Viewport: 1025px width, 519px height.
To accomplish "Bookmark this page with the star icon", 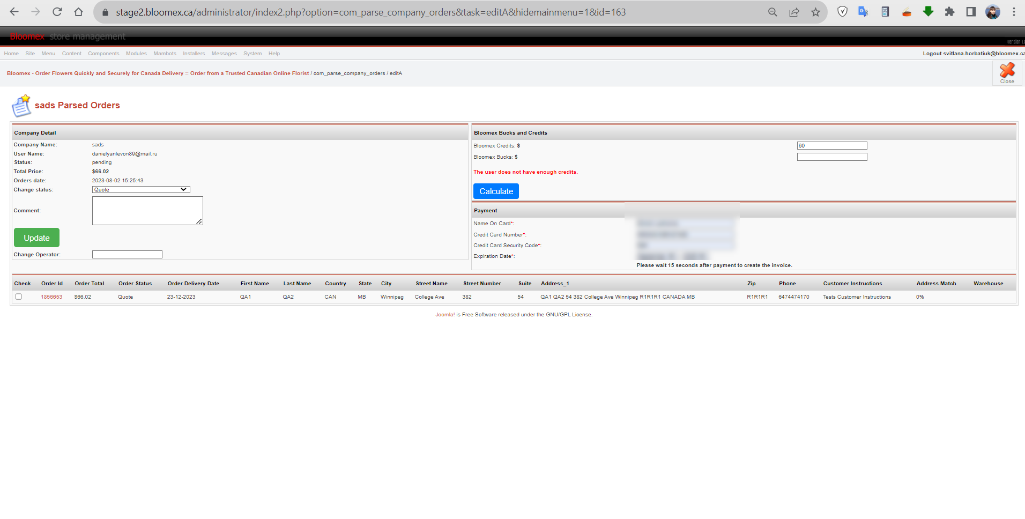I will [x=815, y=12].
